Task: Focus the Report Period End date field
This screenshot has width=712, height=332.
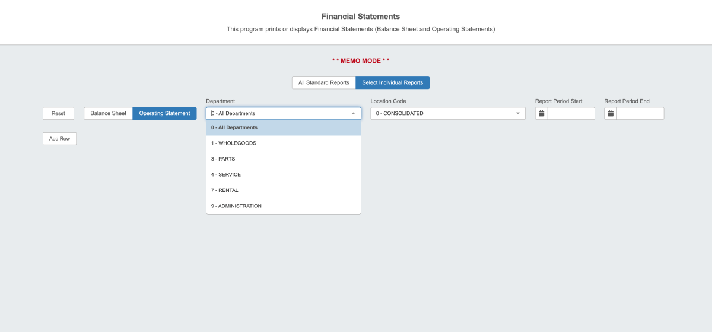Action: tap(640, 113)
